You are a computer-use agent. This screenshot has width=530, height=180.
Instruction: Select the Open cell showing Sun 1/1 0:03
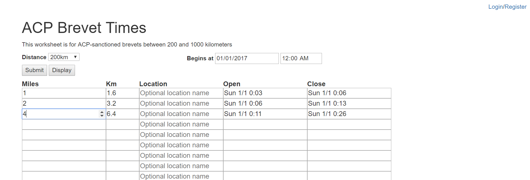[x=264, y=93]
